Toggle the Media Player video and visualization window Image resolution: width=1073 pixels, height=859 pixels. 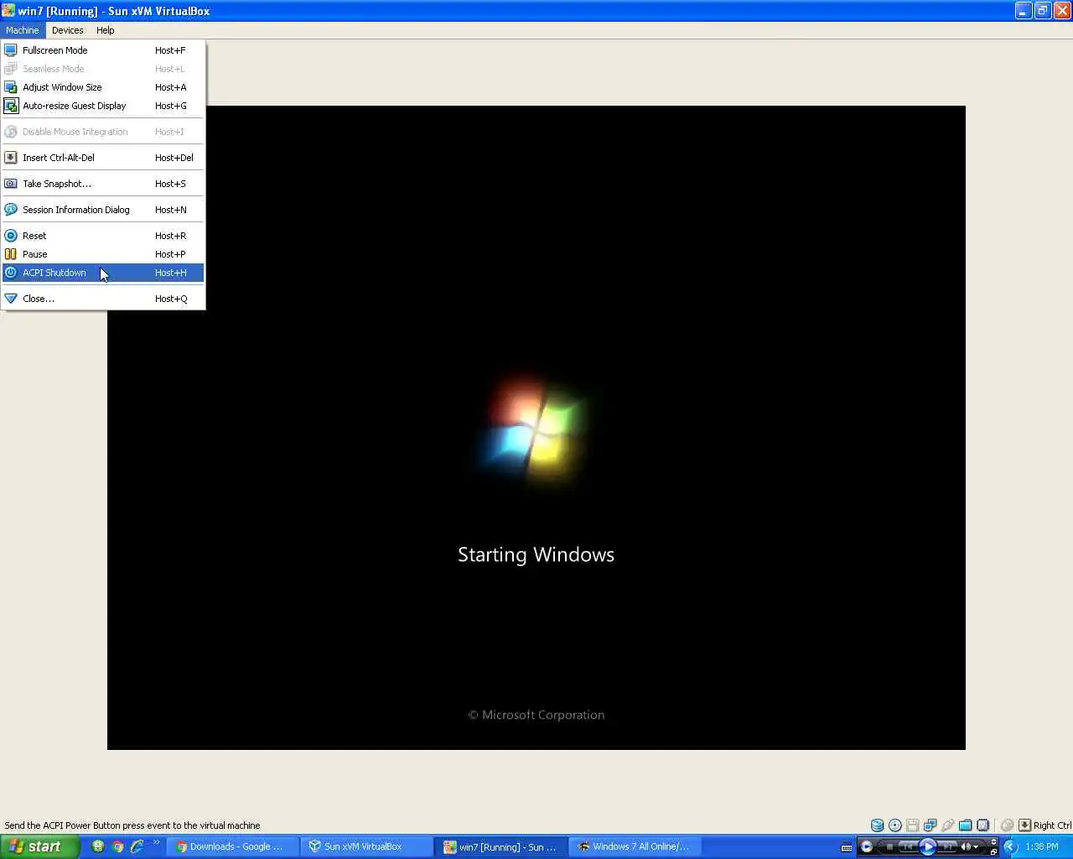[x=993, y=841]
